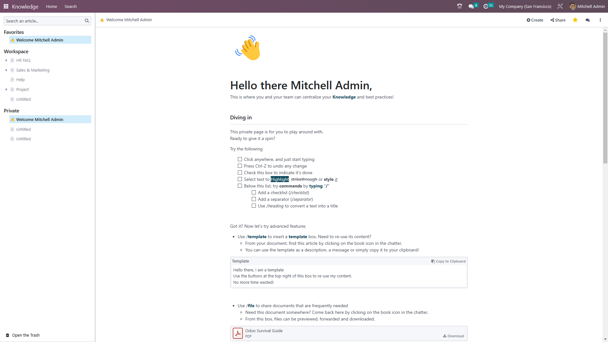The height and width of the screenshot is (342, 608).
Task: Check the 'Add a checklist' box
Action: click(x=254, y=193)
